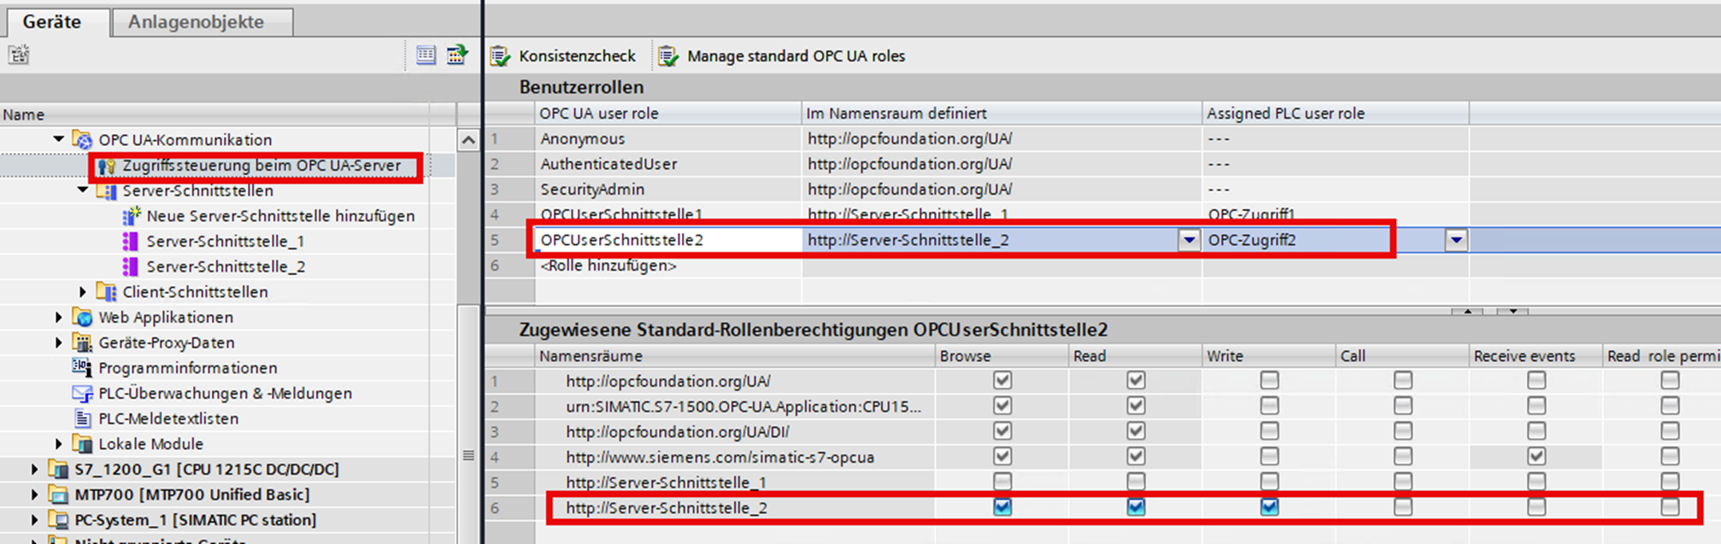Click Manage standard OPC UA roles label
The height and width of the screenshot is (544, 1721).
point(796,56)
